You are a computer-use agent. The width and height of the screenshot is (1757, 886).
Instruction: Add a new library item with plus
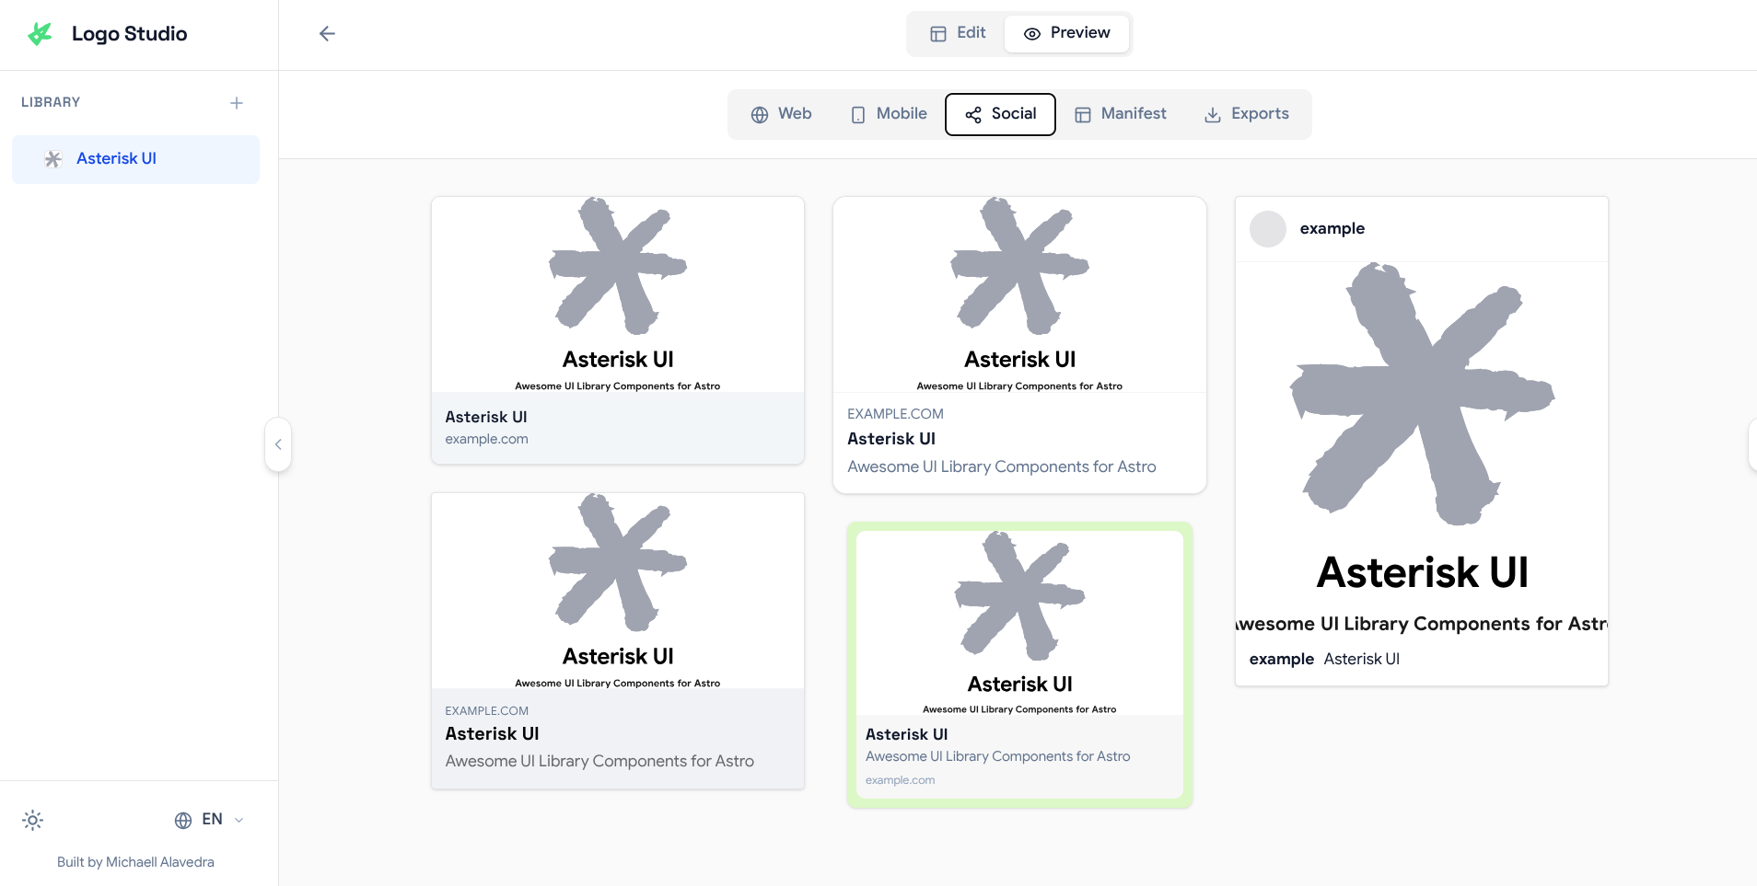click(237, 103)
